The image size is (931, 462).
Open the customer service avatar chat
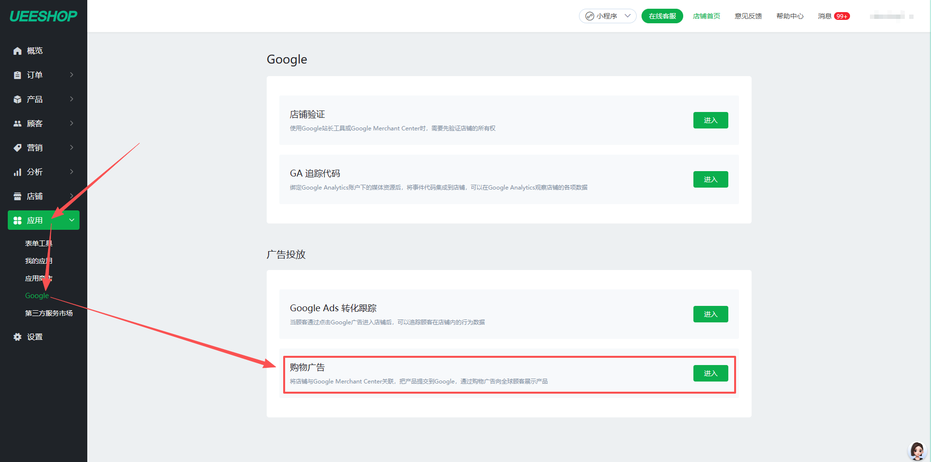coord(916,451)
